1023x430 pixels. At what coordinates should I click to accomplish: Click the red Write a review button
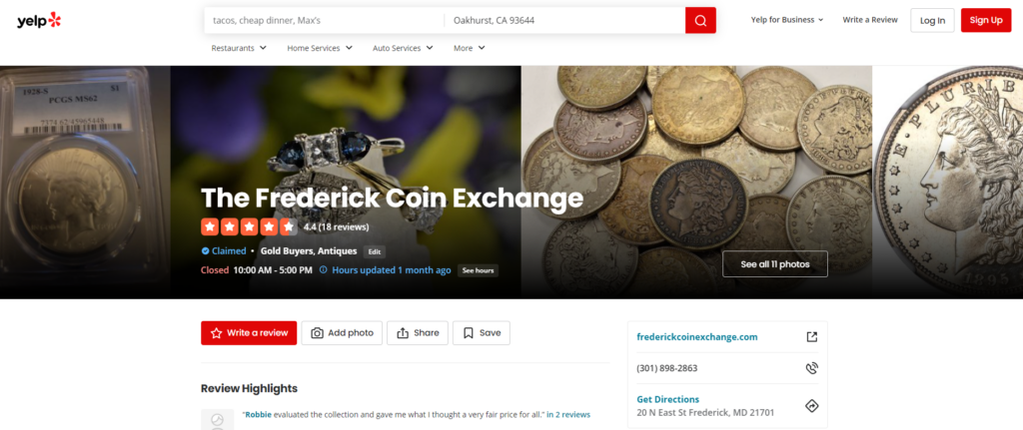click(x=249, y=333)
